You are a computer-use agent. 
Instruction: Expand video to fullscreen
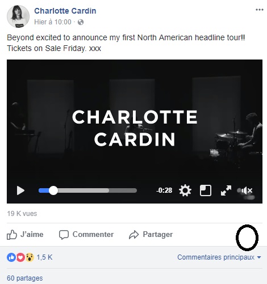tap(226, 190)
